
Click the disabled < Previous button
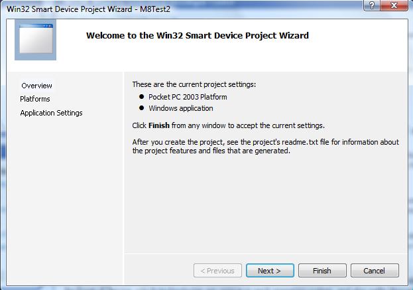click(x=217, y=271)
